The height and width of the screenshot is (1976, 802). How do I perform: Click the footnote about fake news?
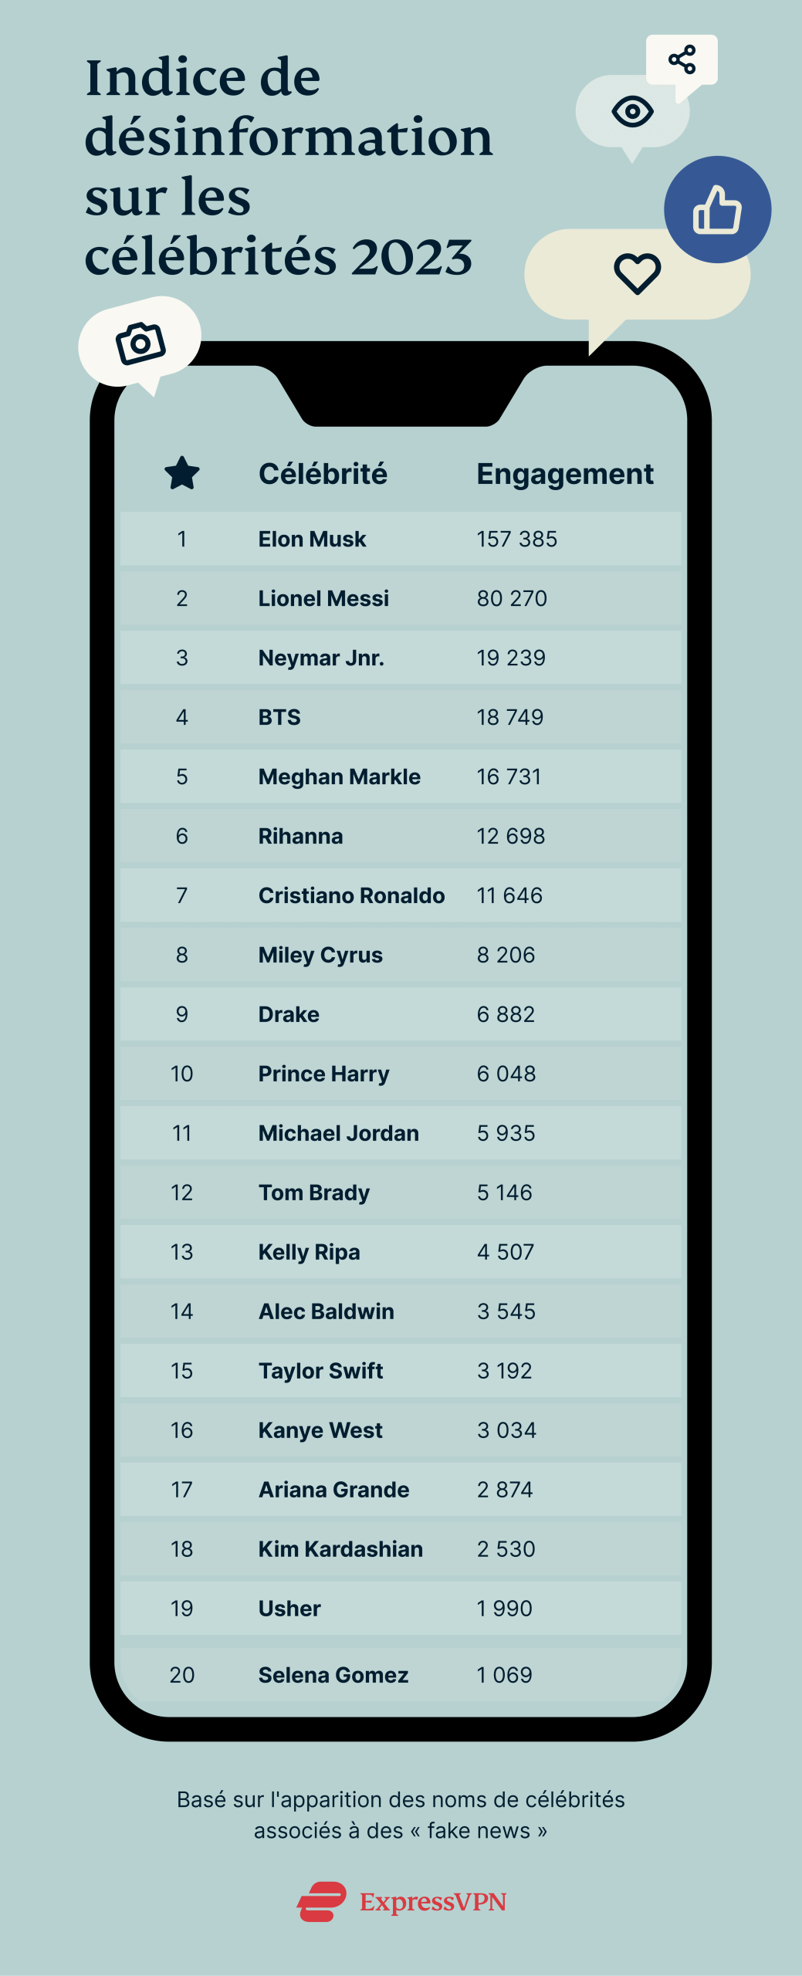(401, 1815)
